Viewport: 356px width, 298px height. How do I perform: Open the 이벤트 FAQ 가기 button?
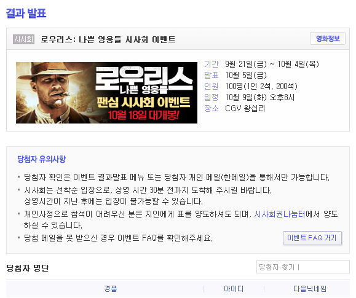pyautogui.click(x=312, y=238)
